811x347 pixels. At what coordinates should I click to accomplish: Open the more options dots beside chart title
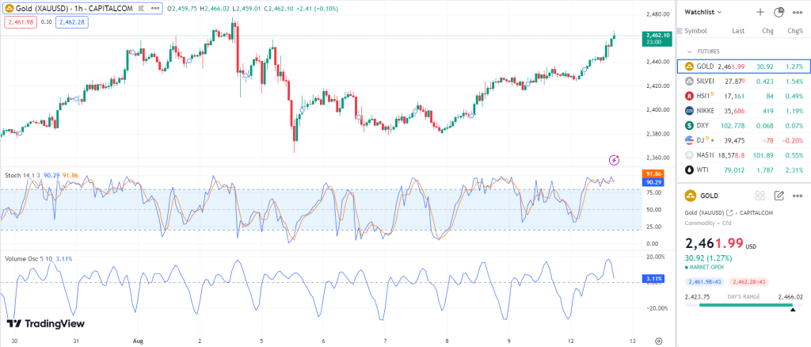click(x=154, y=9)
